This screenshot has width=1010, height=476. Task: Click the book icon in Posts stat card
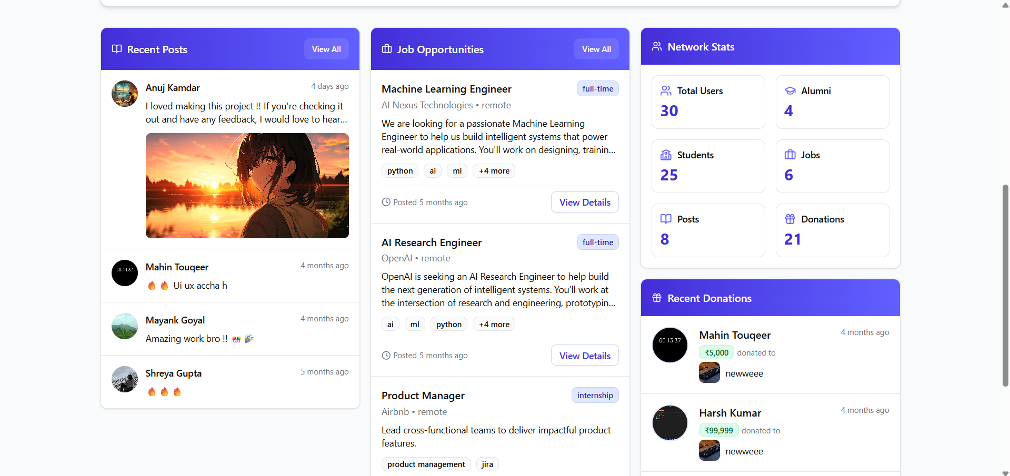pos(666,219)
